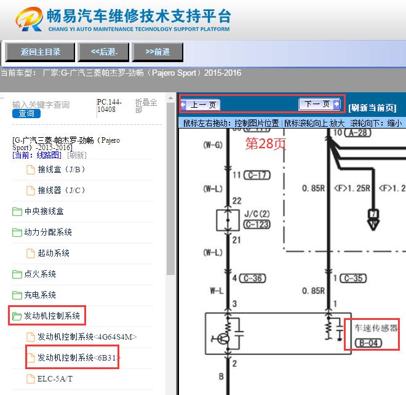The width and height of the screenshot is (406, 395).
Task: Click the C-123 connector label
Action: tap(257, 225)
